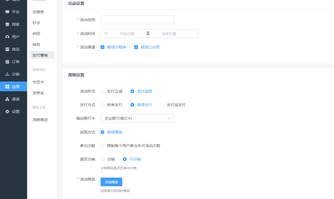Click the 结束日期 date field
The height and width of the screenshot is (199, 334).
(x=169, y=34)
